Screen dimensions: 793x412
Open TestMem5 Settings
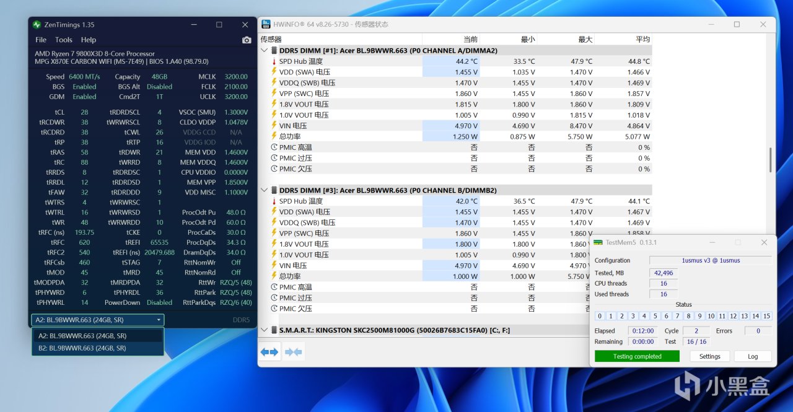click(709, 356)
